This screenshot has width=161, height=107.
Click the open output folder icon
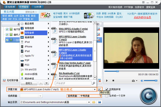[x=100, y=102]
